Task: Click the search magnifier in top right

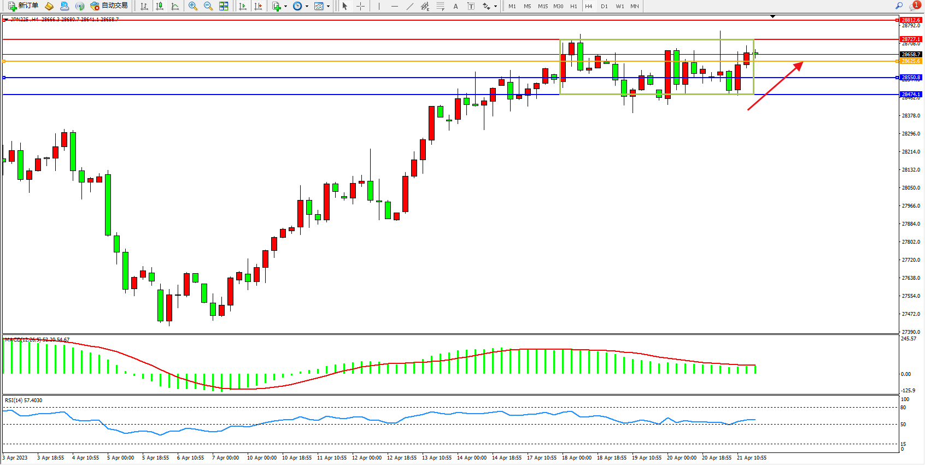Action: click(x=899, y=6)
